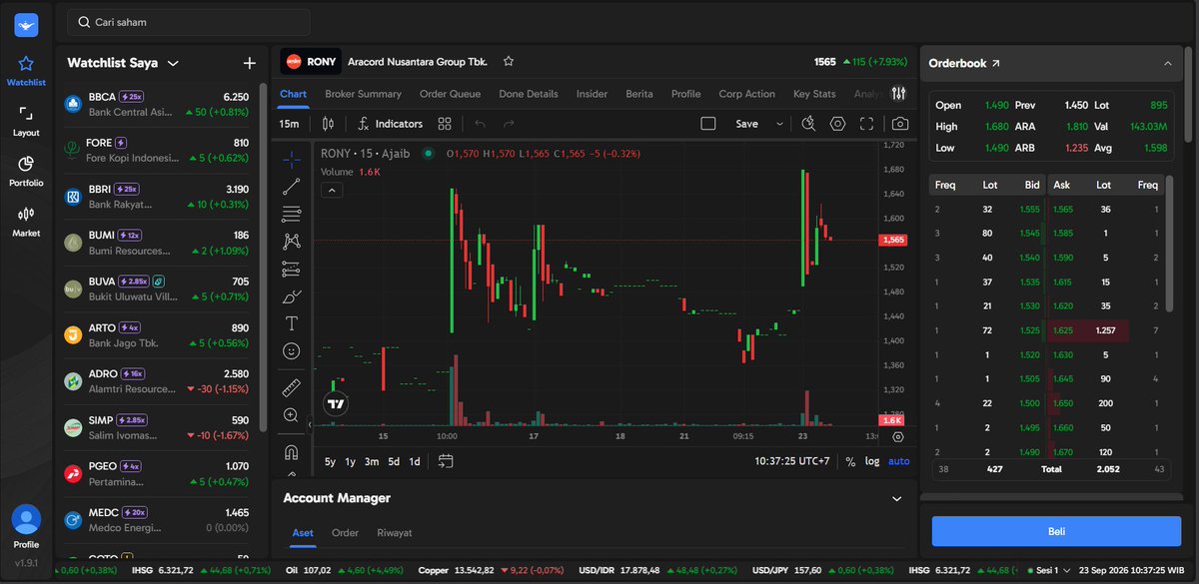
Task: Switch to Key Stats tab
Action: click(814, 94)
